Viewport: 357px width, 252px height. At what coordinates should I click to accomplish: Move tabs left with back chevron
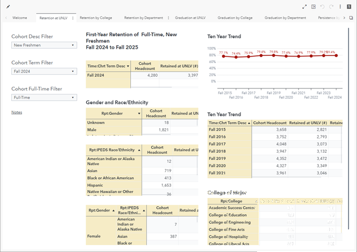coord(6,18)
